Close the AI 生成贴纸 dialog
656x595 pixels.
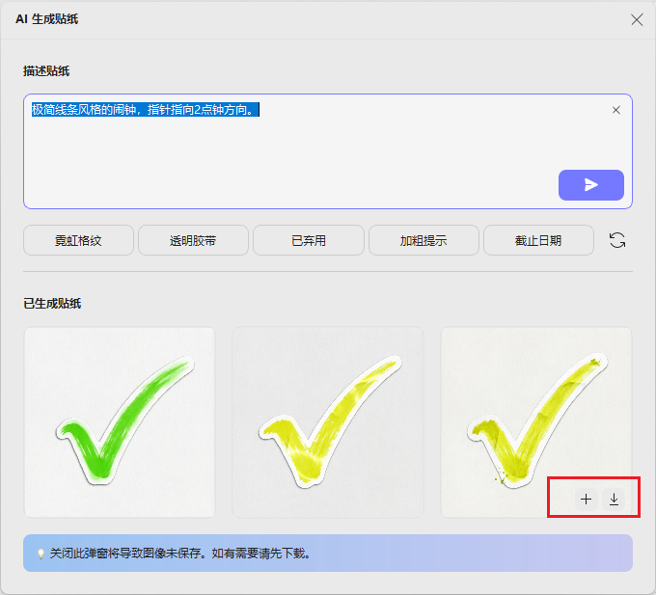tap(637, 19)
